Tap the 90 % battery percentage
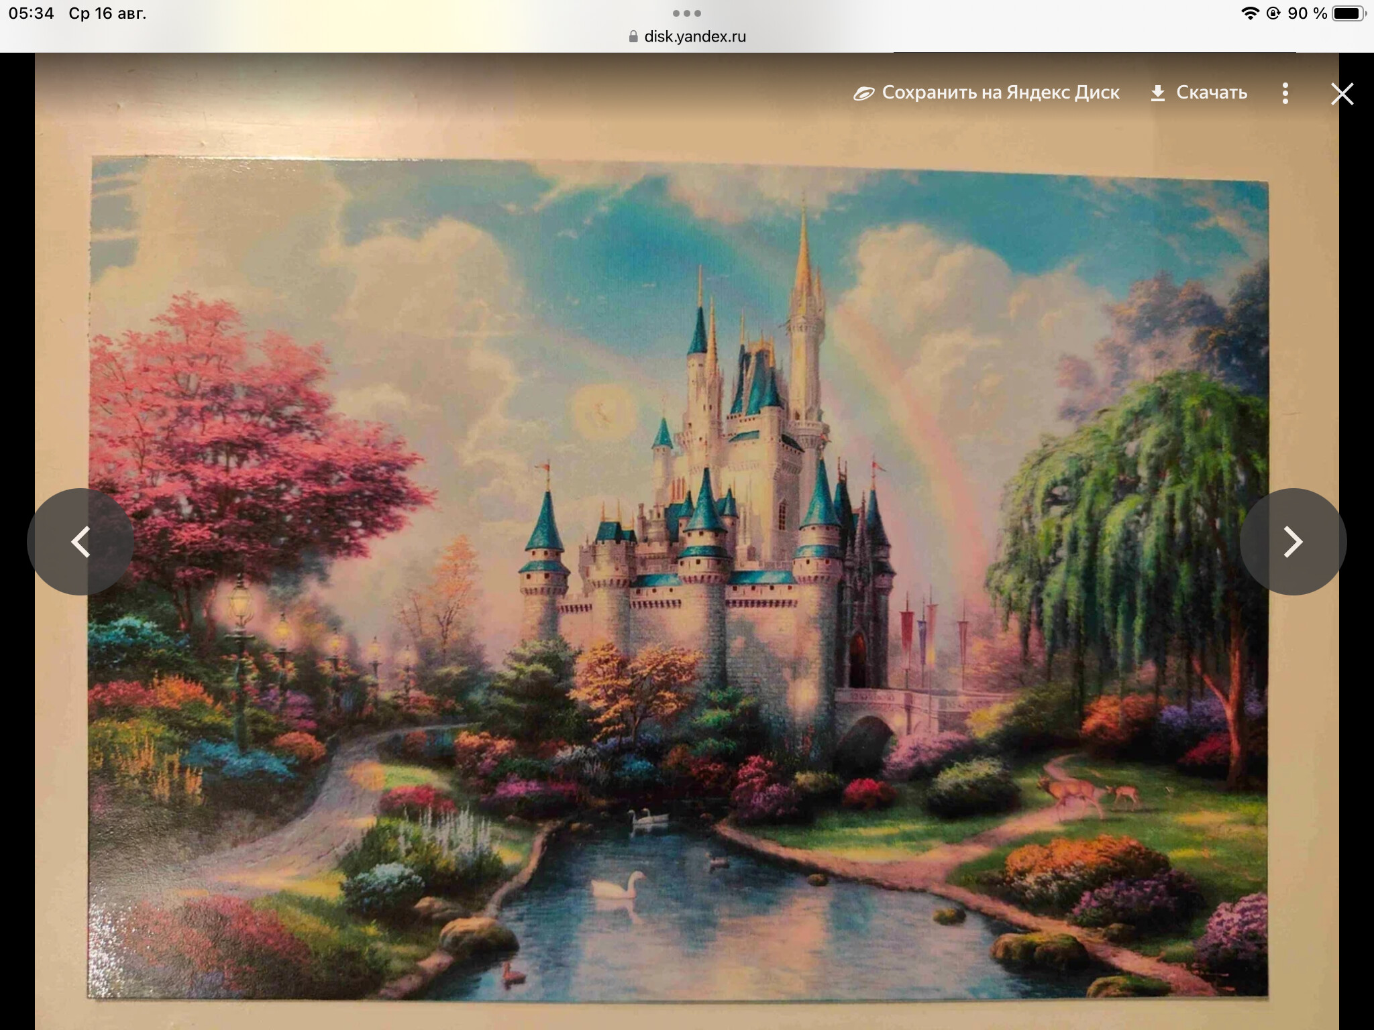 tap(1307, 13)
